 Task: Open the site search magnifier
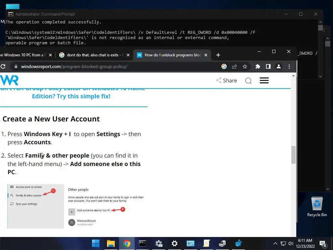point(248,81)
